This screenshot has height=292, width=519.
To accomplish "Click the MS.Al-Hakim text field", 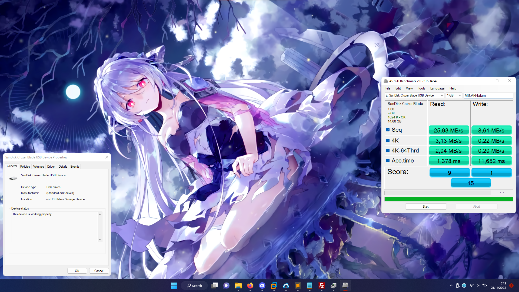I will coord(488,95).
